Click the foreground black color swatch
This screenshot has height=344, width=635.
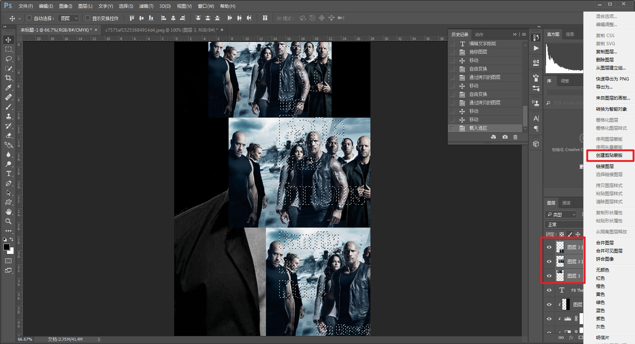(x=6, y=247)
